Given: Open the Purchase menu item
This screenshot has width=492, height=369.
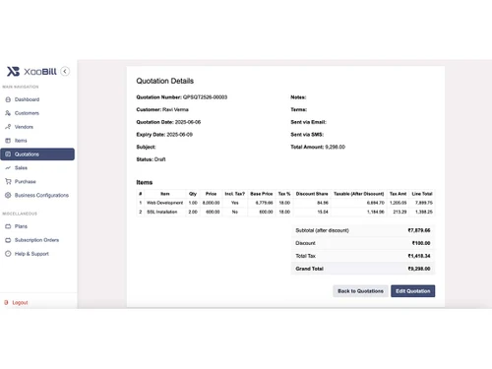Looking at the screenshot, I should pyautogui.click(x=26, y=181).
